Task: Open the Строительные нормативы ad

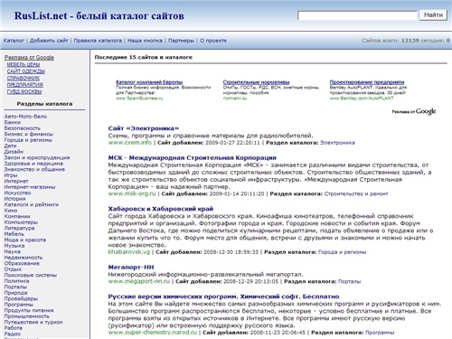Action: pyautogui.click(x=256, y=82)
